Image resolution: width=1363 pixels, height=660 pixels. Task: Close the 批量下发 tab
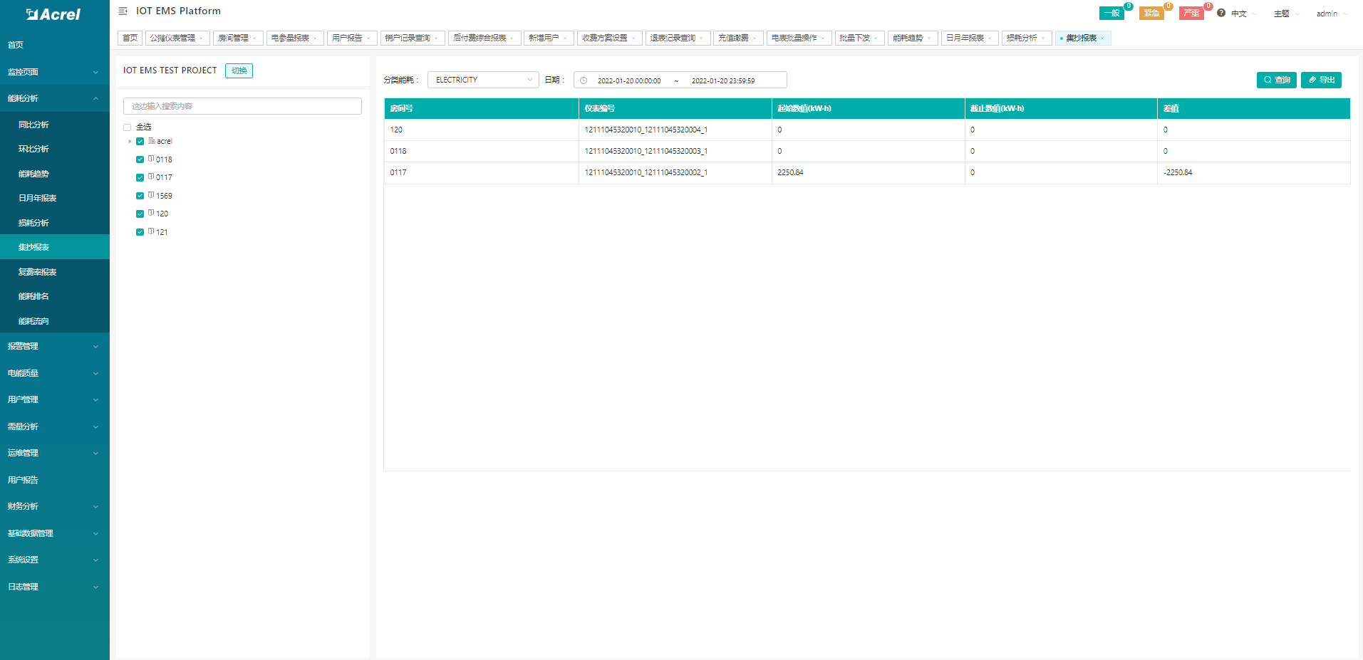click(x=876, y=38)
